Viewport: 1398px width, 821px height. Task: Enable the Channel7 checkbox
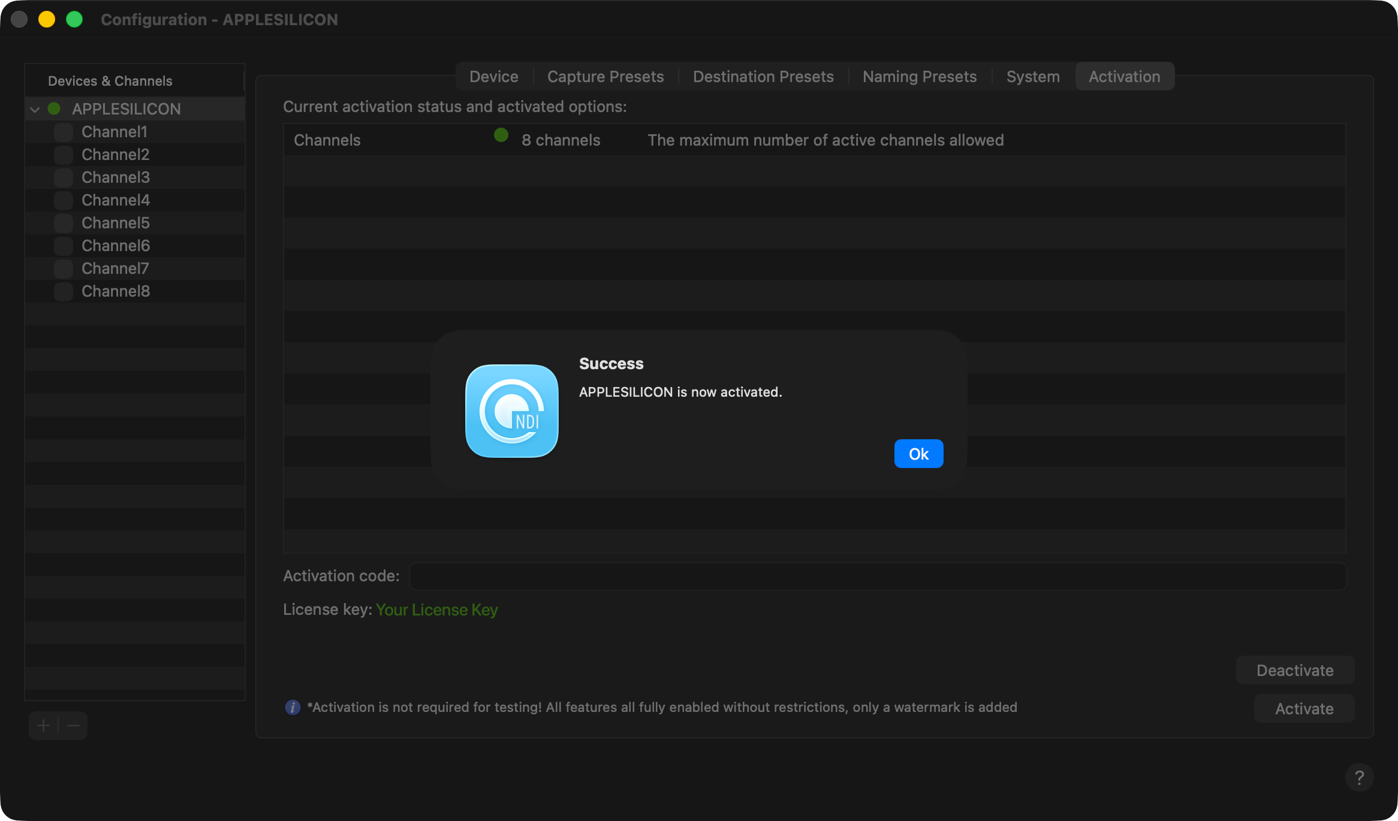[64, 268]
